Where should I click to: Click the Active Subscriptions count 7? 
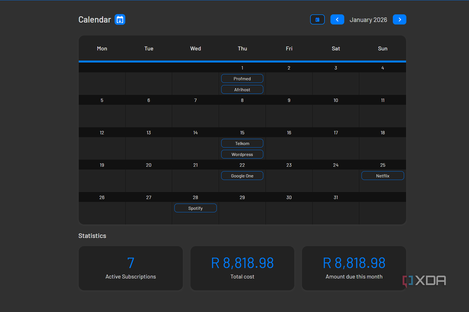pos(131,263)
